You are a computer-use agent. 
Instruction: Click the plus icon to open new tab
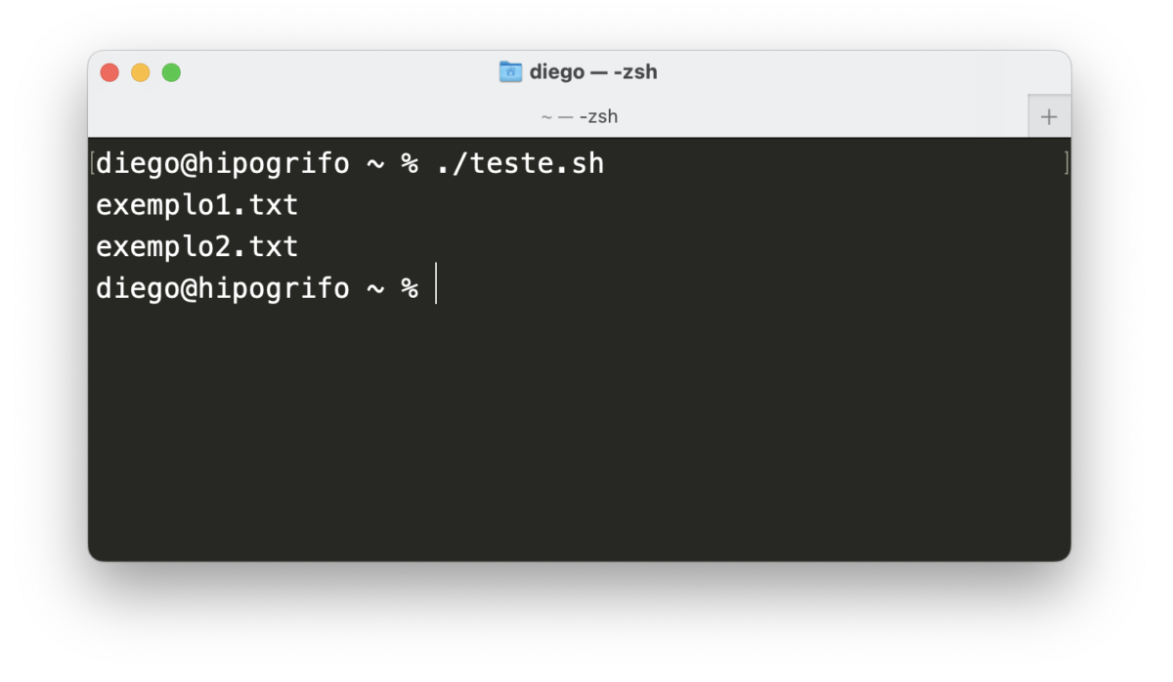[1049, 115]
